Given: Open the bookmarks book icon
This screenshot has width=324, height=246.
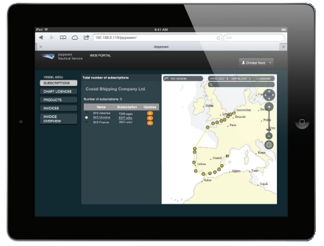Looking at the screenshot, I should pos(63,38).
